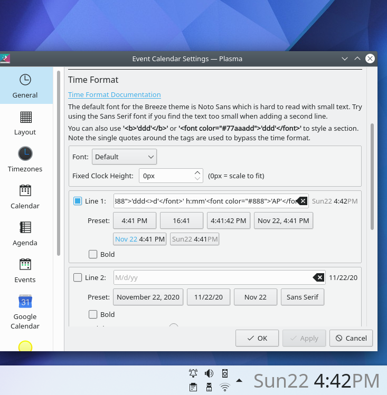
Task: Disable the Line 1 checkbox
Action: [78, 201]
